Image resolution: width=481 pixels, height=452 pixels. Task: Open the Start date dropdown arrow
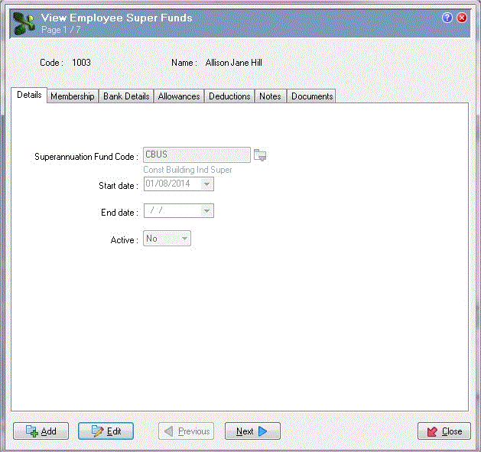(206, 184)
